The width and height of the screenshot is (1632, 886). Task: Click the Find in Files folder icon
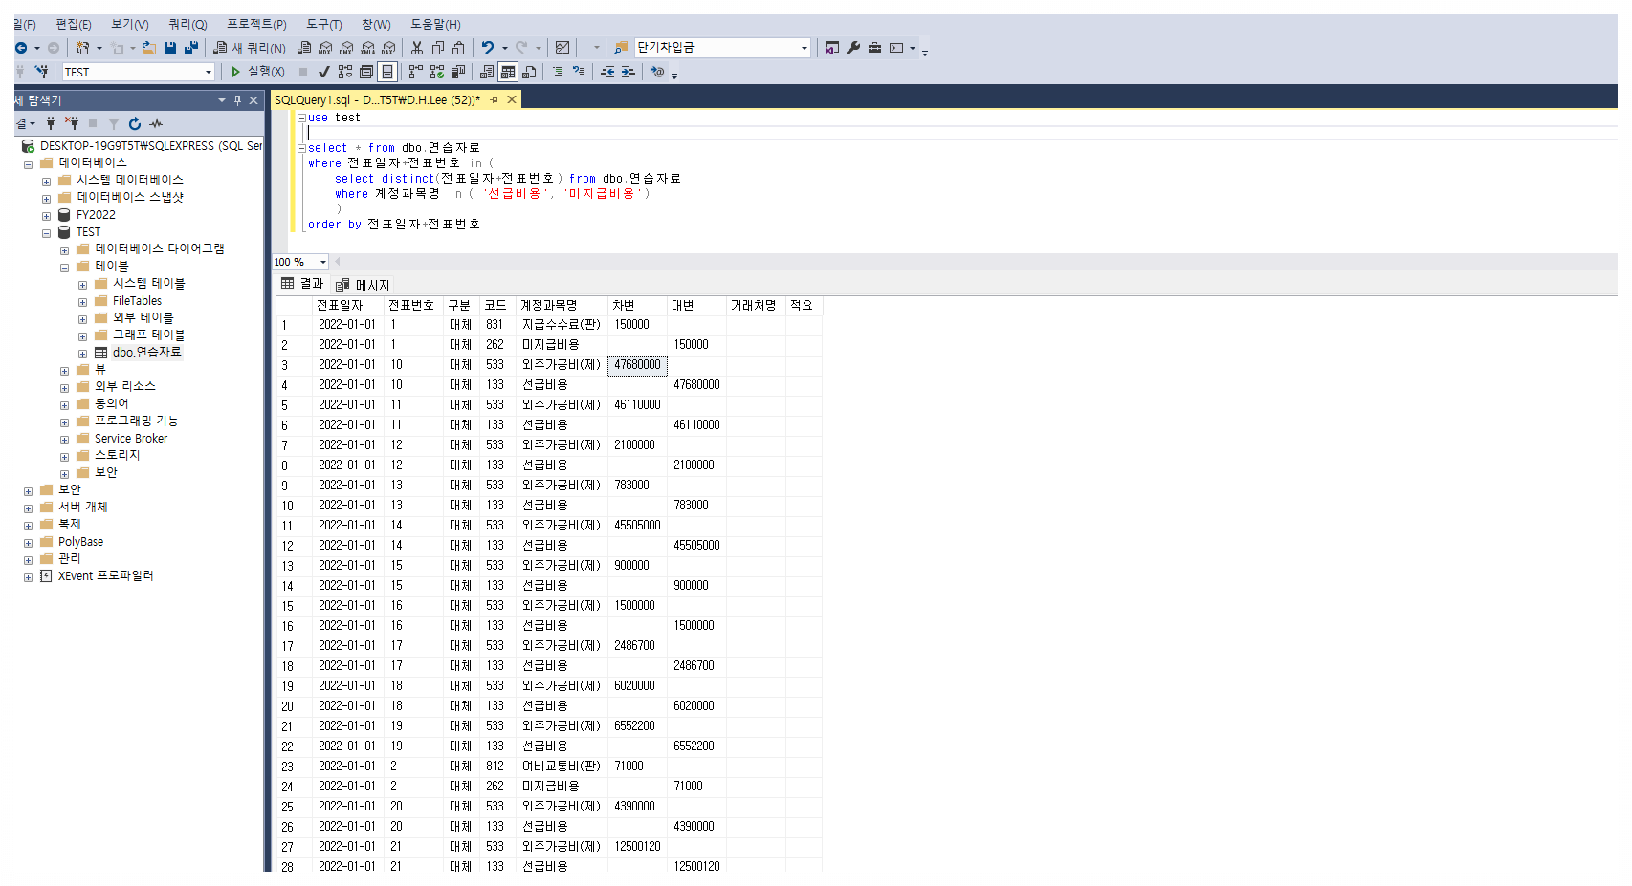(x=621, y=48)
